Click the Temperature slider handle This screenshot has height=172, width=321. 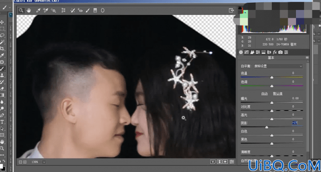click(x=272, y=77)
